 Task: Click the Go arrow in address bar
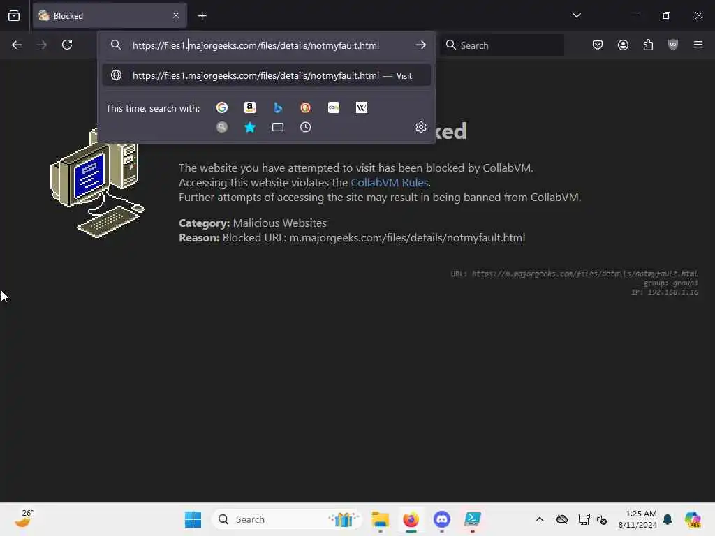pyautogui.click(x=420, y=45)
